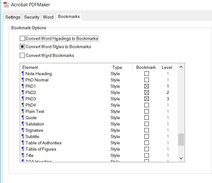212x183 pixels.
Task: Select the Subtitle element name
Action: [x=32, y=136]
